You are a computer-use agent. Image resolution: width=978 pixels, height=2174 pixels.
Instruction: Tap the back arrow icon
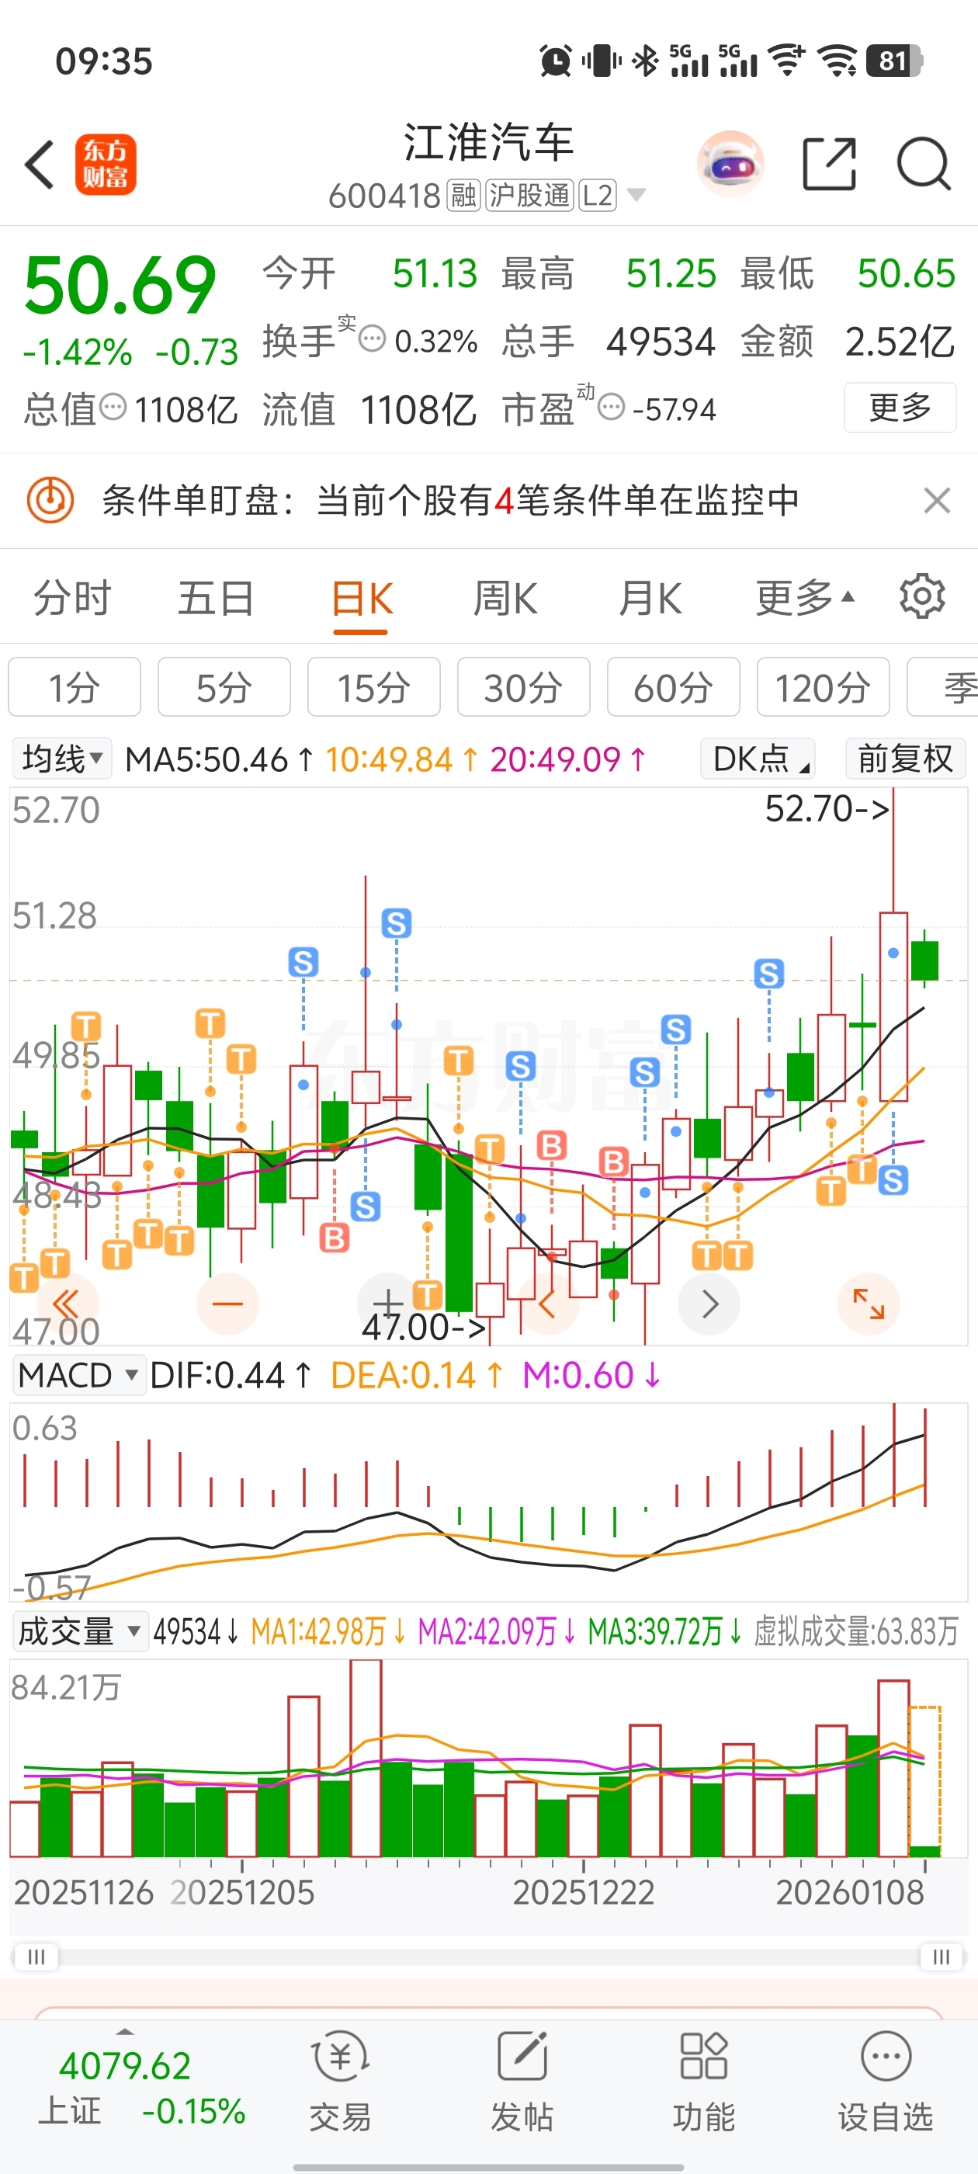40,165
